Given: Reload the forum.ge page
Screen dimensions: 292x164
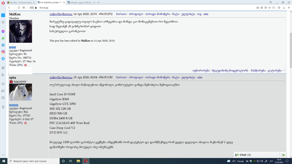Looking at the screenshot, I should click(x=19, y=8).
